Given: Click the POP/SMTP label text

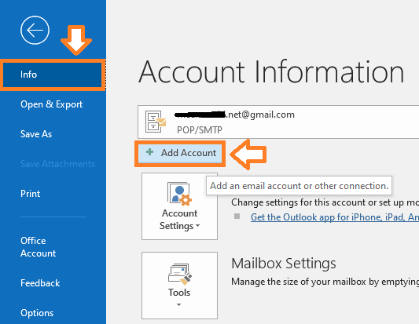Looking at the screenshot, I should tap(200, 130).
